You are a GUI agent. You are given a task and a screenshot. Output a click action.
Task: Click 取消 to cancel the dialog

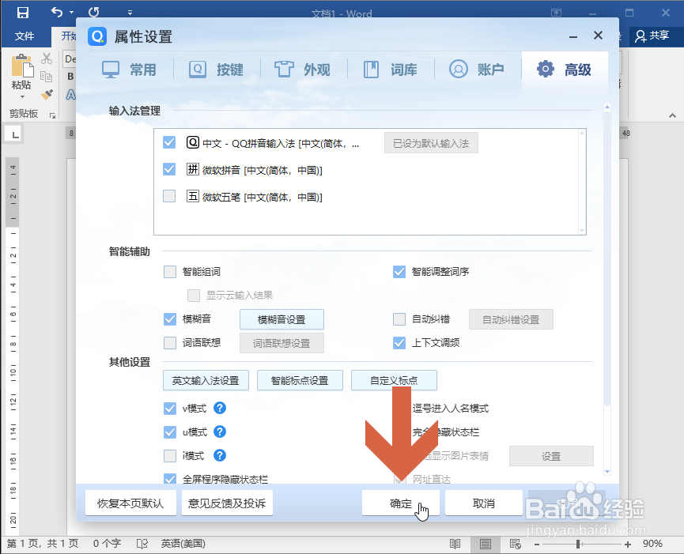pos(484,503)
